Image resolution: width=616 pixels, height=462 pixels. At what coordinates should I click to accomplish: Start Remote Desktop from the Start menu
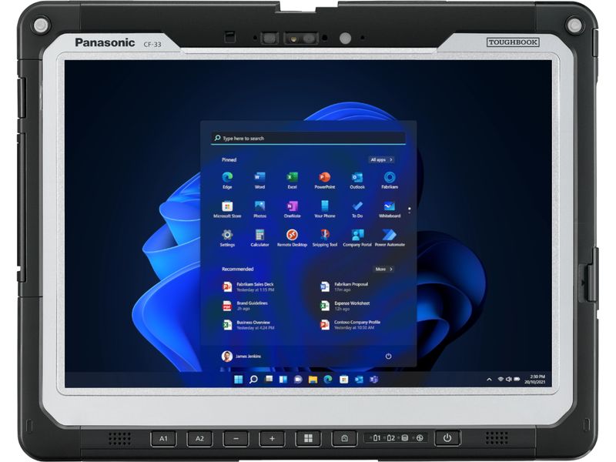pos(290,236)
